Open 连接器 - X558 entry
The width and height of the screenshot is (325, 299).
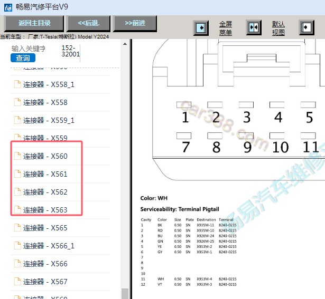coord(45,102)
